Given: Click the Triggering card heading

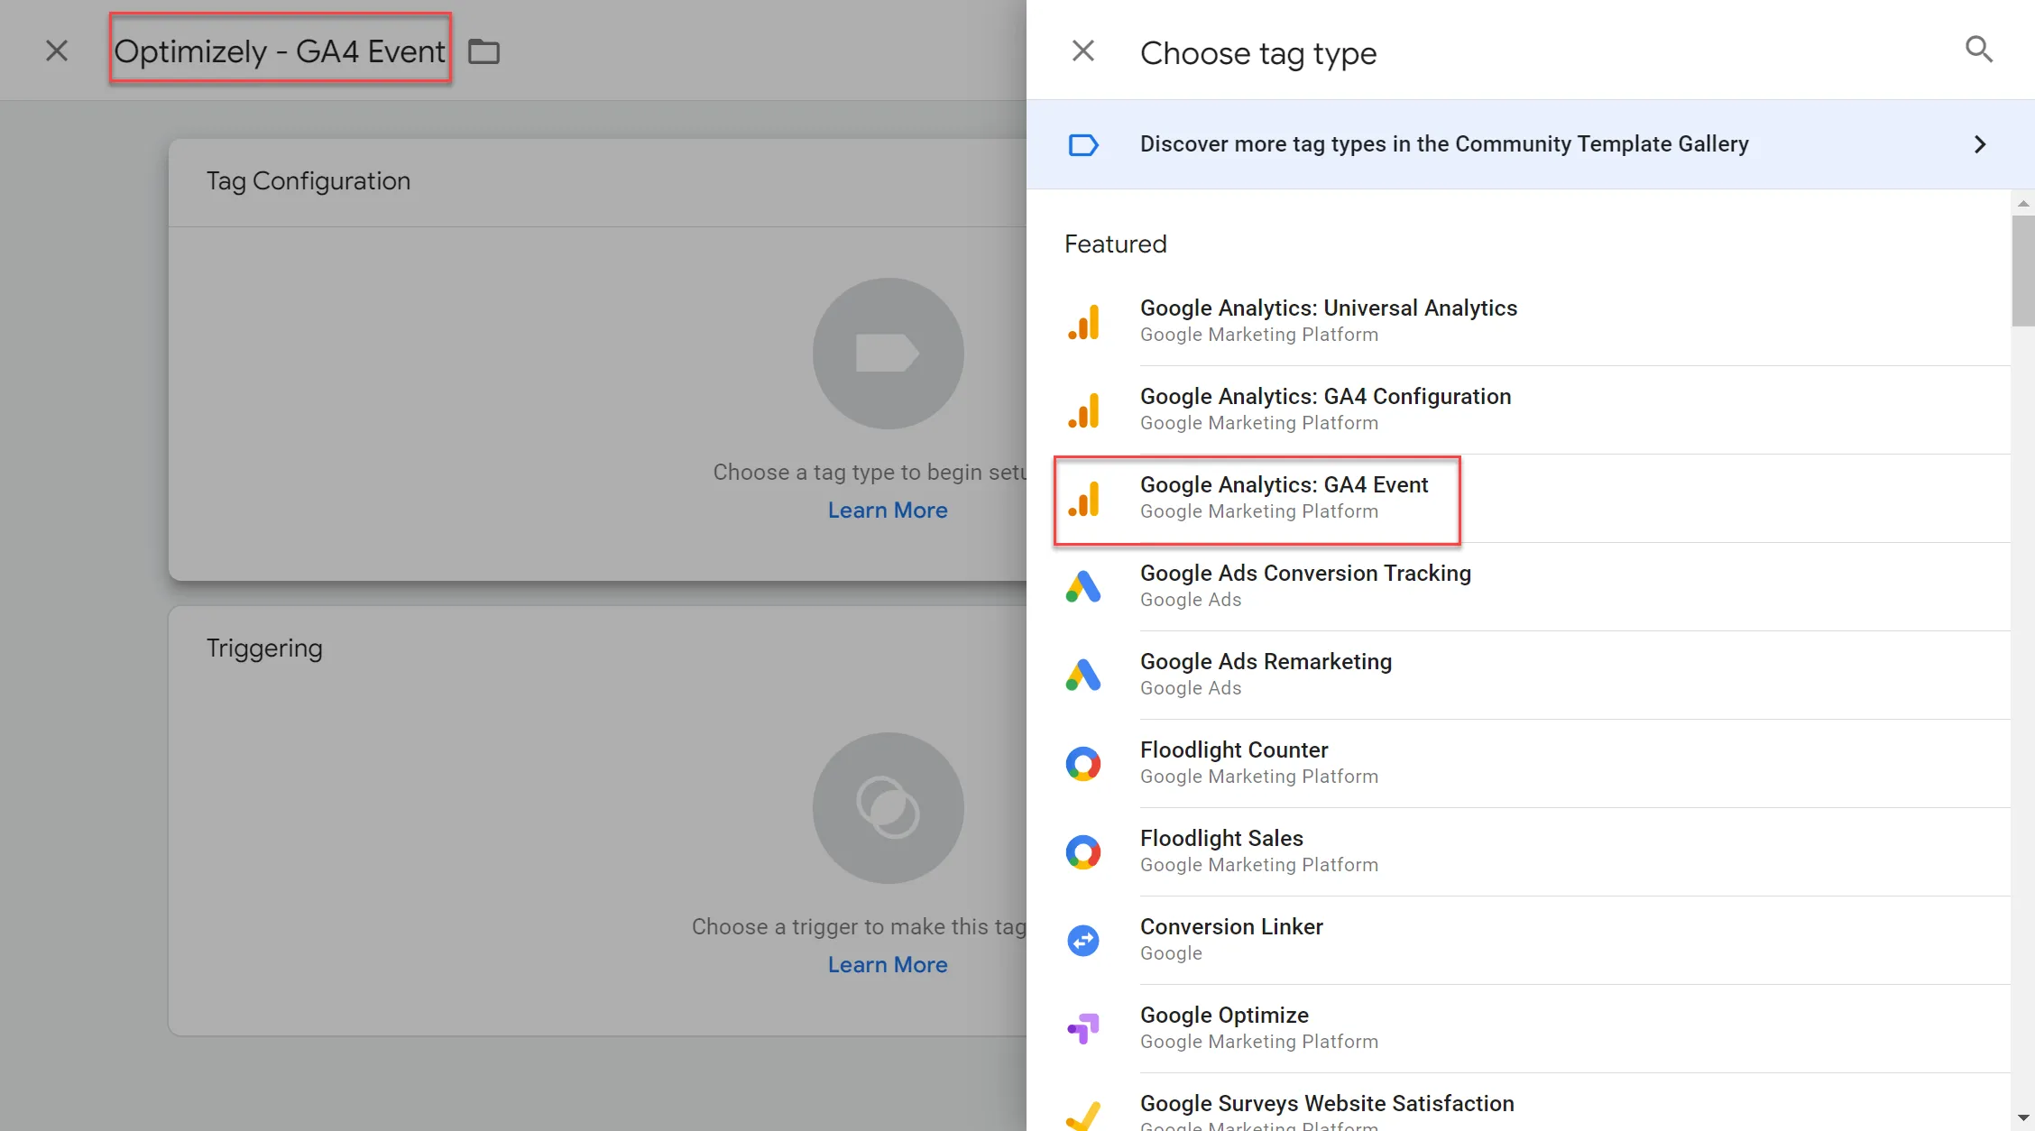Looking at the screenshot, I should click(x=264, y=648).
